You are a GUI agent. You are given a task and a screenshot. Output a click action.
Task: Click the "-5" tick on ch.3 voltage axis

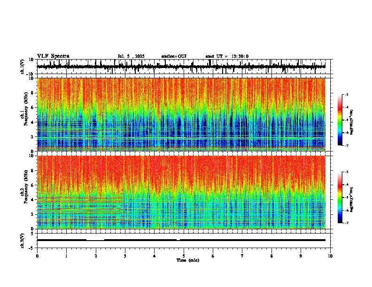pyautogui.click(x=31, y=248)
